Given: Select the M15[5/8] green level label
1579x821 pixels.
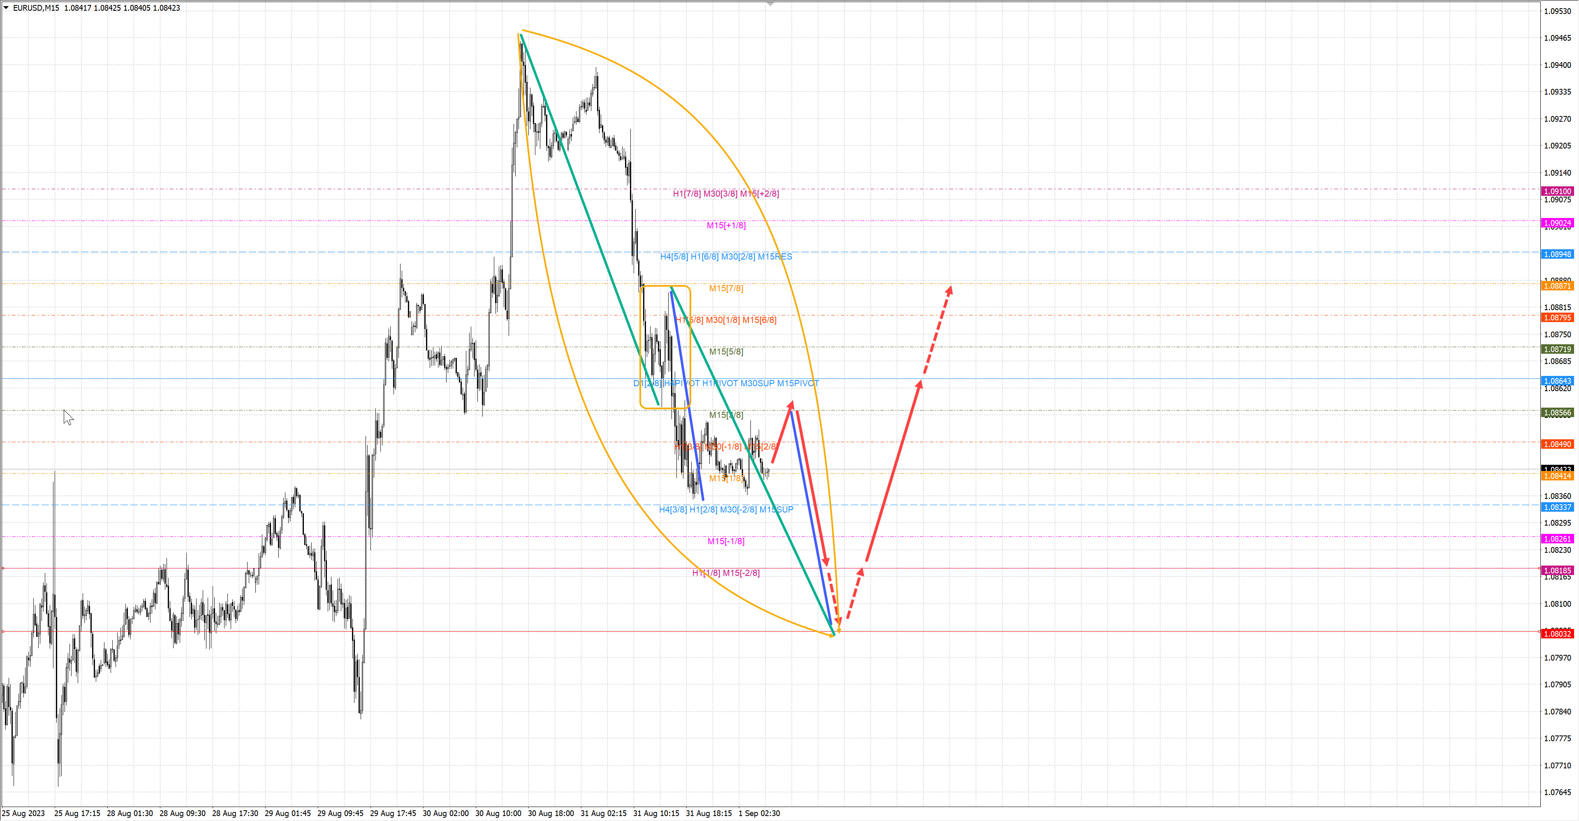Looking at the screenshot, I should coord(726,352).
